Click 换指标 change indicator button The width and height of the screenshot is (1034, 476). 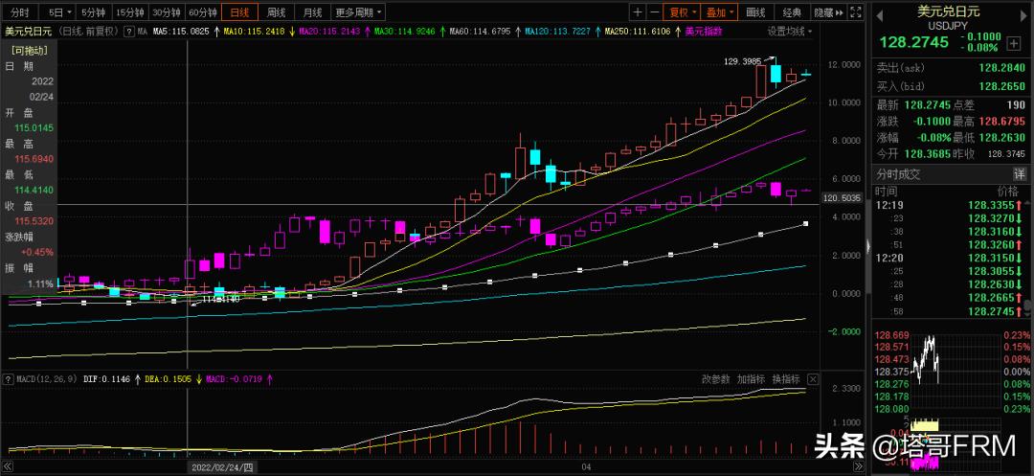pos(786,379)
